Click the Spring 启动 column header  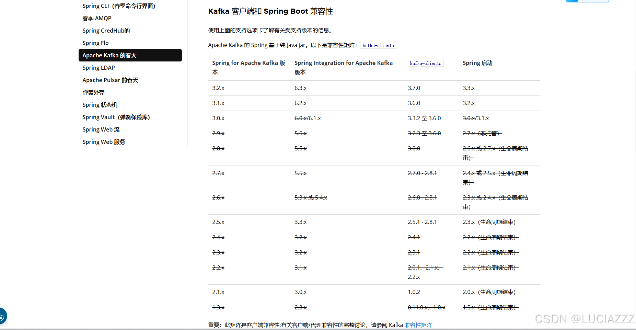477,63
